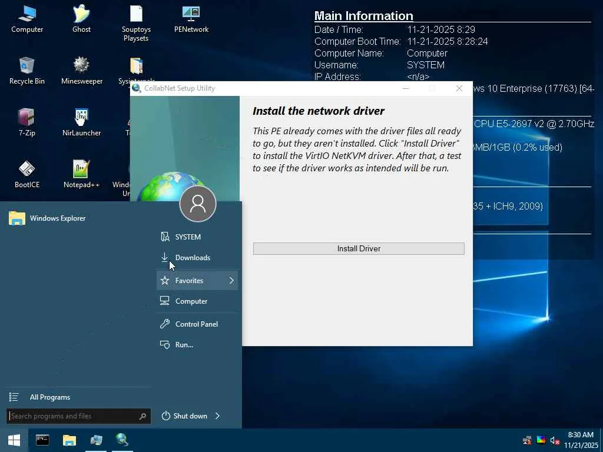
Task: Expand the Shut down options arrow
Action: click(x=218, y=416)
